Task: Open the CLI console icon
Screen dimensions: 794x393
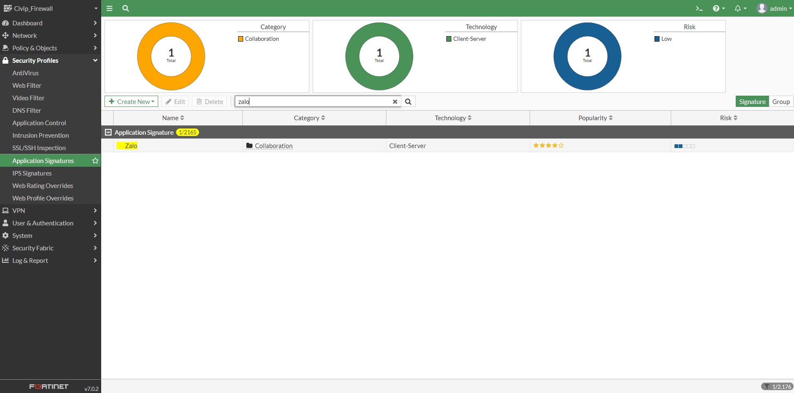Action: coord(699,8)
